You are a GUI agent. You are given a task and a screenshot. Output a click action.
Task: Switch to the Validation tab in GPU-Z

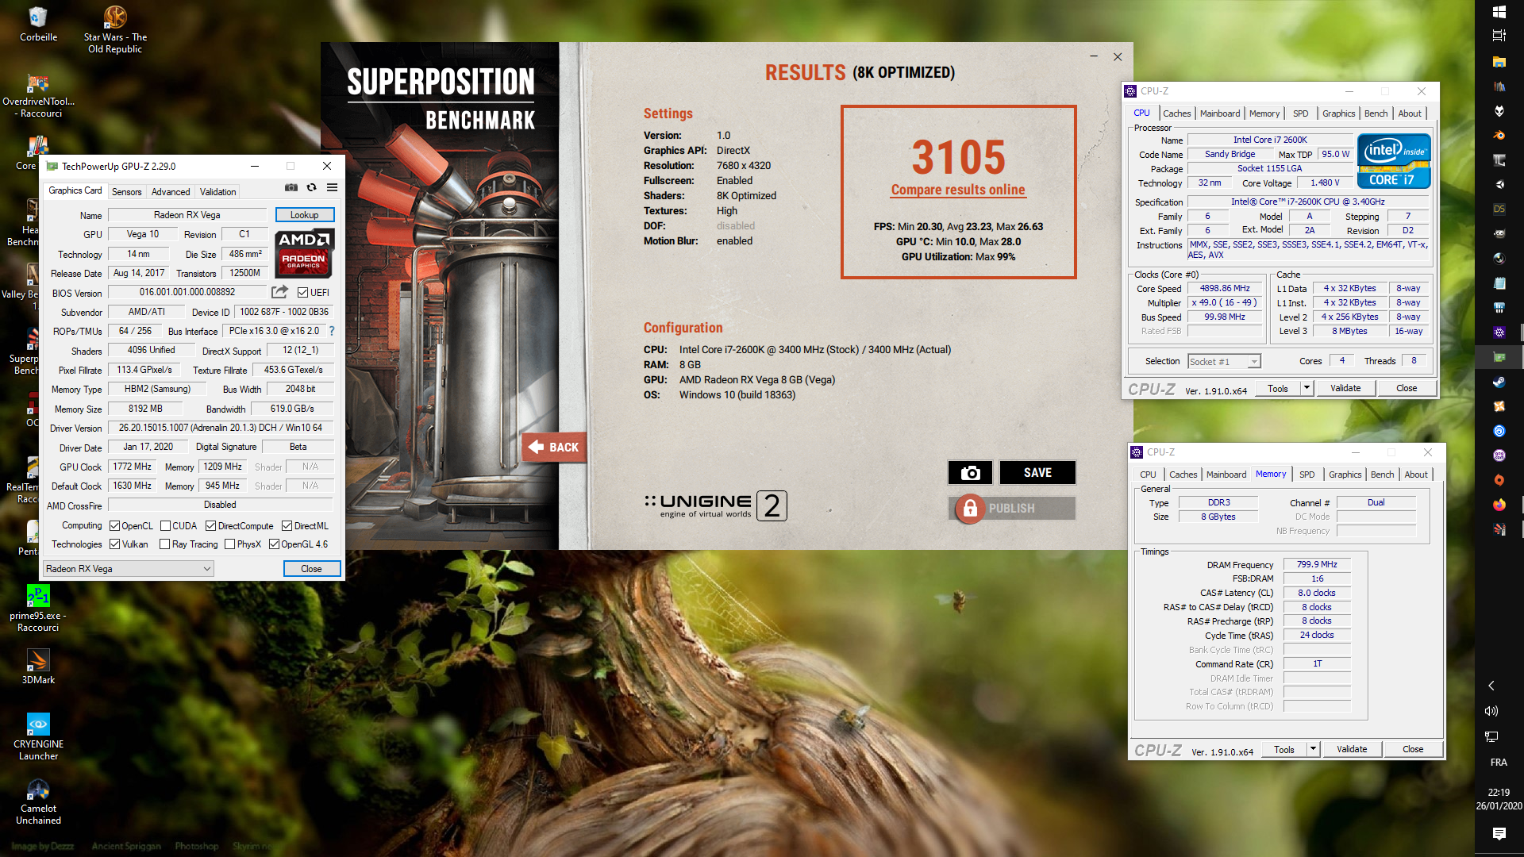217,191
